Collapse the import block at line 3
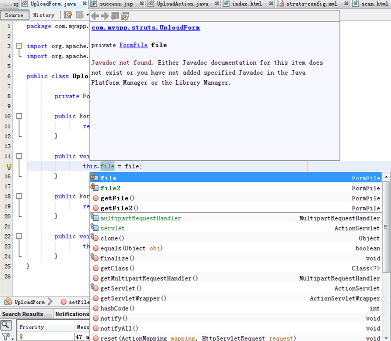 click(x=19, y=46)
